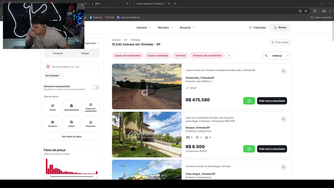This screenshot has width=334, height=188.
Task: Grab the maximum price slider handle
Action: [x=95, y=177]
